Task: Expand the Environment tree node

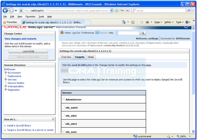Action: tap(6, 73)
